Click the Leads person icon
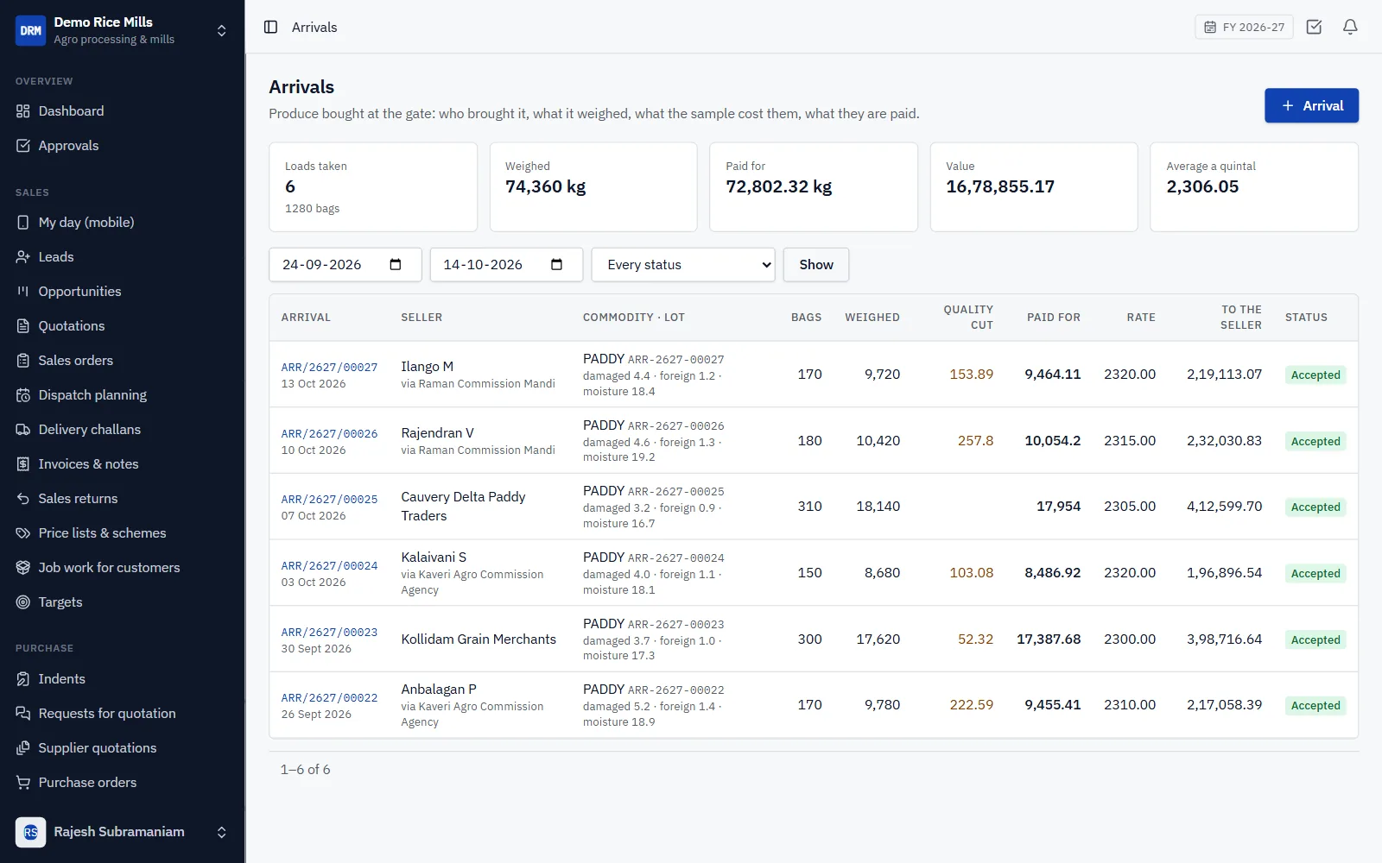 [x=23, y=257]
